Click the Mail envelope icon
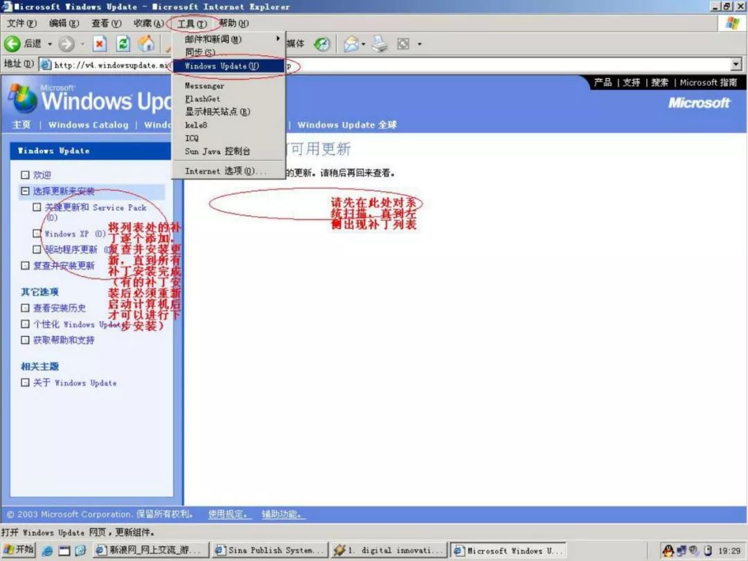Screen dimensions: 748x561 click(x=352, y=44)
